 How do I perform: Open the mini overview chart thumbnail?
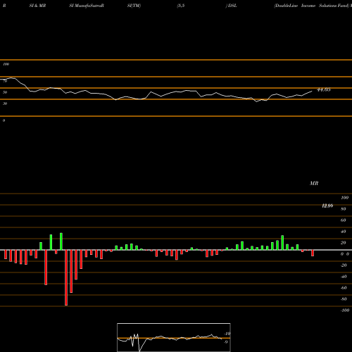tap(174, 337)
